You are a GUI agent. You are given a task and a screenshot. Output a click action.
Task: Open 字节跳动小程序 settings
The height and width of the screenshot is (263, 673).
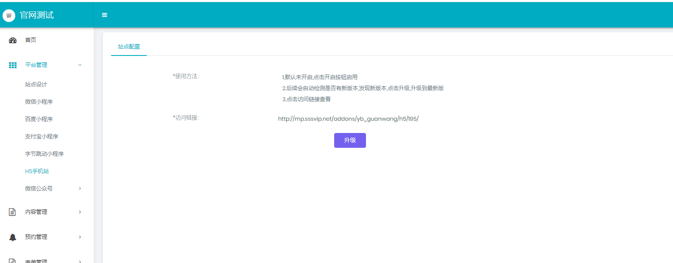pos(44,154)
